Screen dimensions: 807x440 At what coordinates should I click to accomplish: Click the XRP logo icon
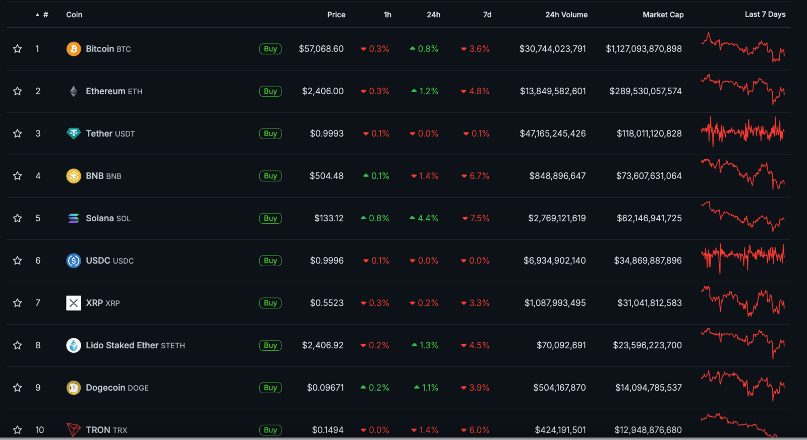click(74, 303)
